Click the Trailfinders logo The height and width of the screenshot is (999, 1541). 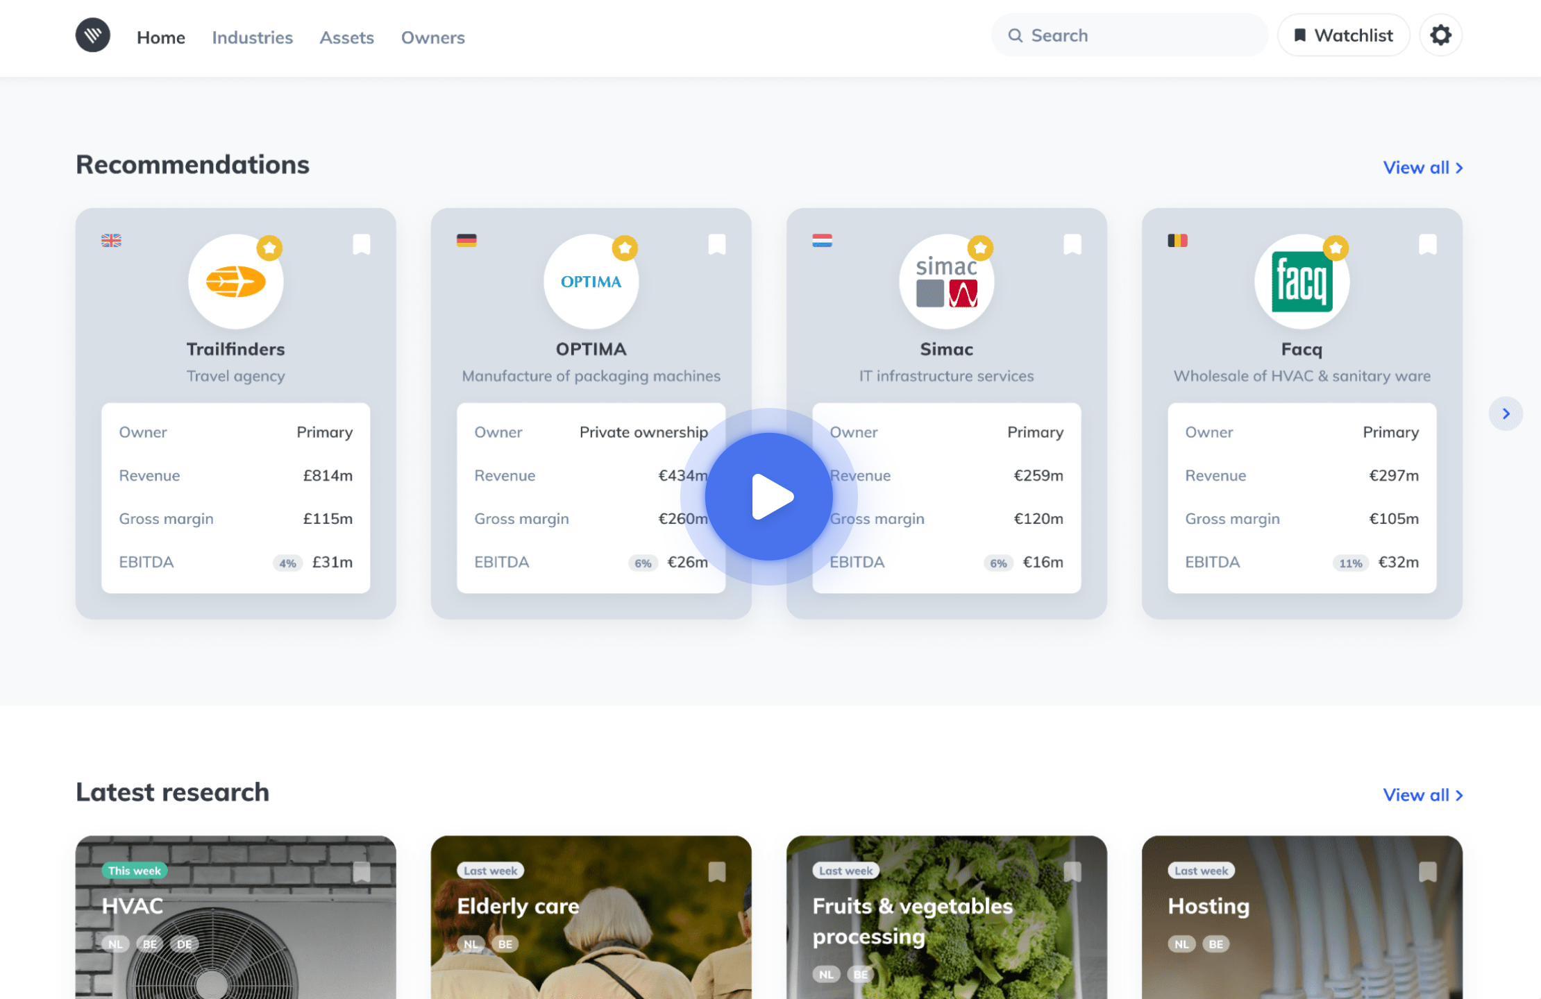click(236, 282)
